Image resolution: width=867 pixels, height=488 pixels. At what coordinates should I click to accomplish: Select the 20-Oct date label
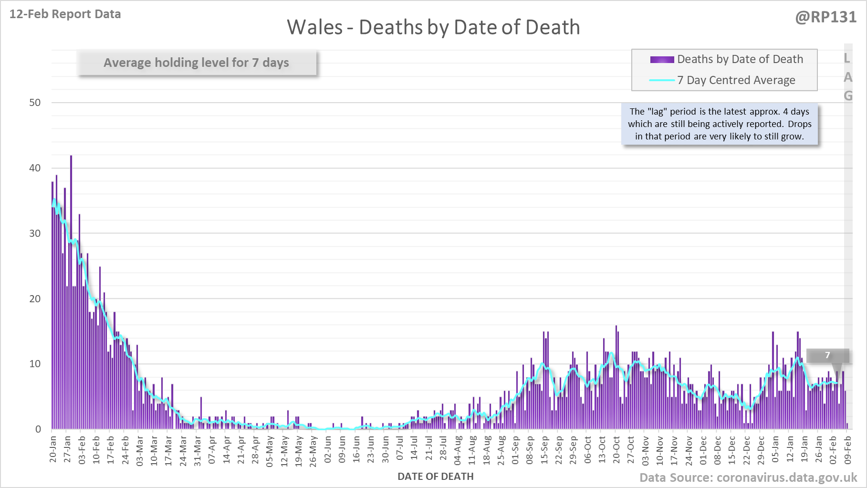click(616, 449)
